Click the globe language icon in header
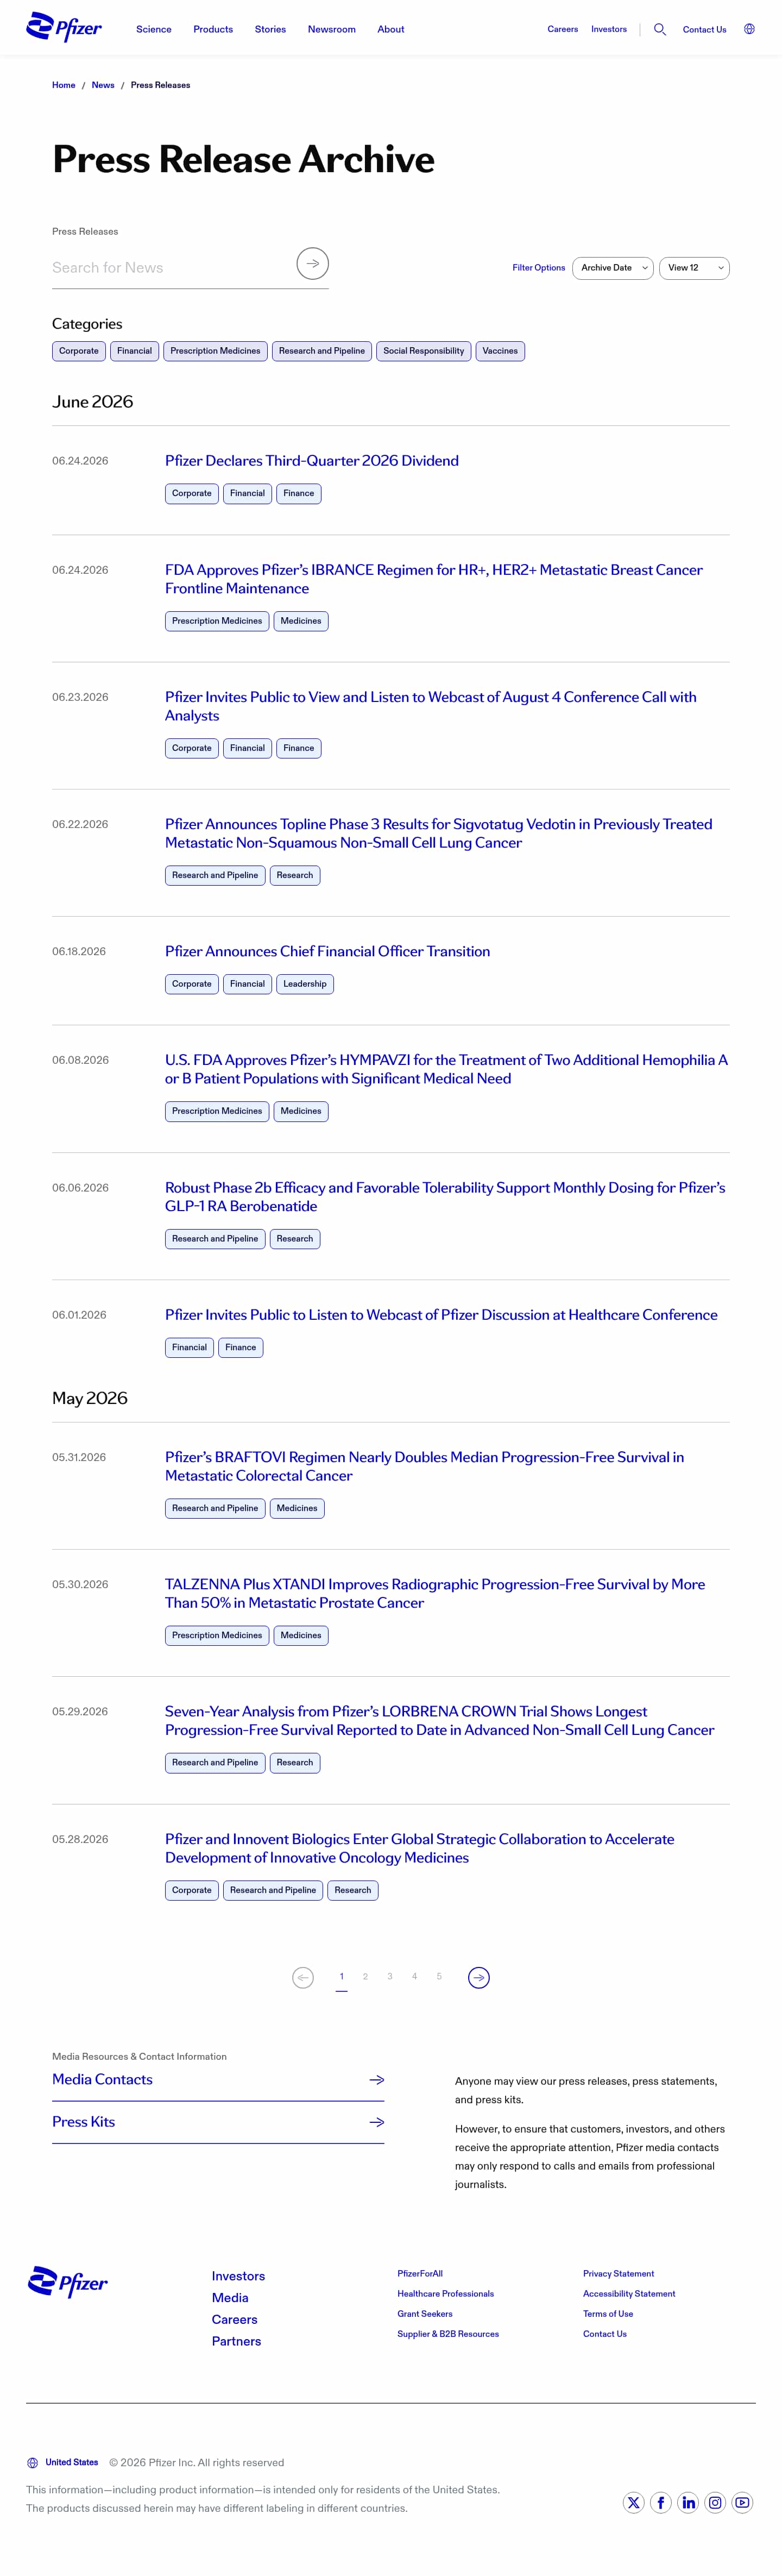 point(749,29)
